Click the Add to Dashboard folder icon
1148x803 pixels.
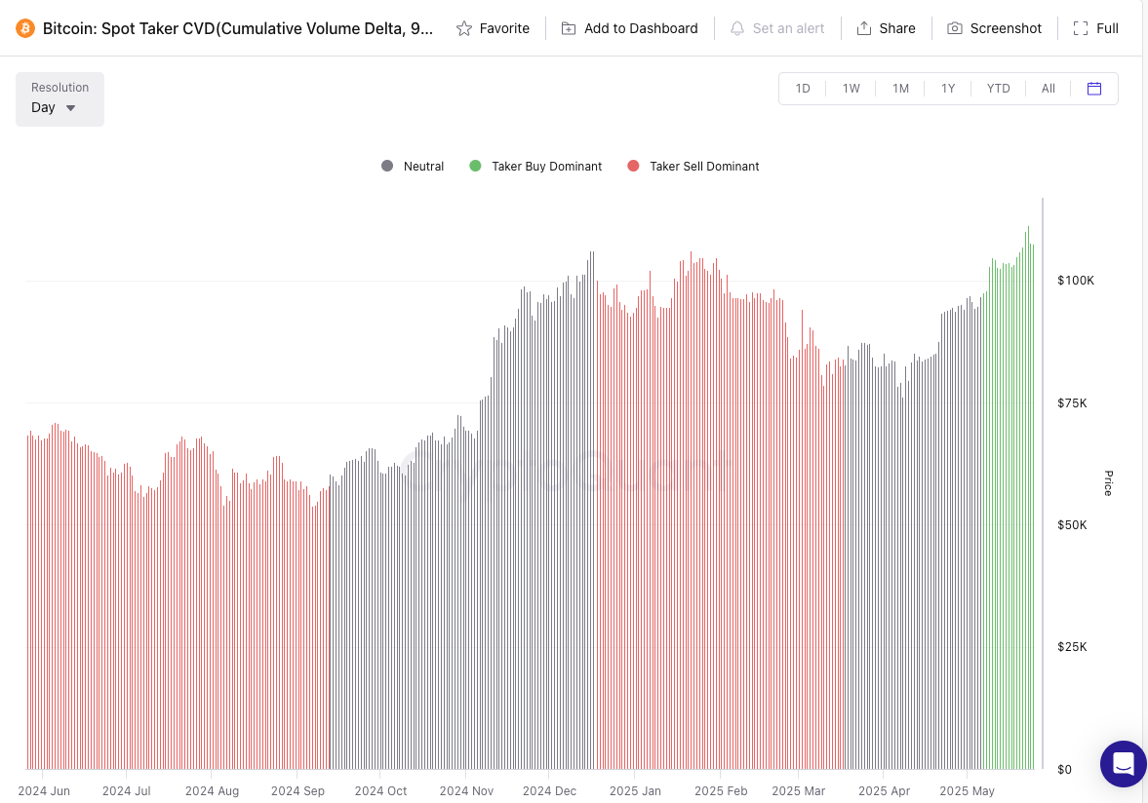pos(569,28)
